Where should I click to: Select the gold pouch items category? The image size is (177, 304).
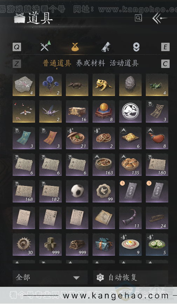pyautogui.click(x=76, y=47)
